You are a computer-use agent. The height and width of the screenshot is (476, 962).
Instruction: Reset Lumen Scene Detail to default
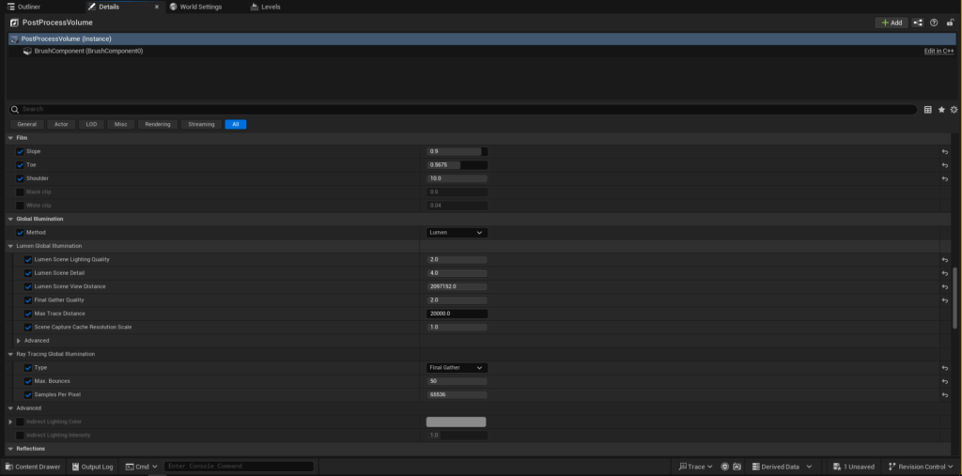pyautogui.click(x=945, y=273)
